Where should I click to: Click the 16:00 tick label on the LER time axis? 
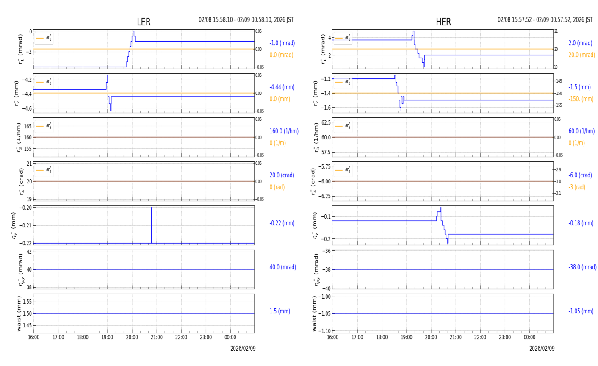pyautogui.click(x=34, y=338)
